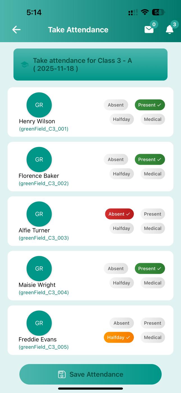Mark Freddie Evans as Present
Screen dimensions: 181x393
click(153, 323)
